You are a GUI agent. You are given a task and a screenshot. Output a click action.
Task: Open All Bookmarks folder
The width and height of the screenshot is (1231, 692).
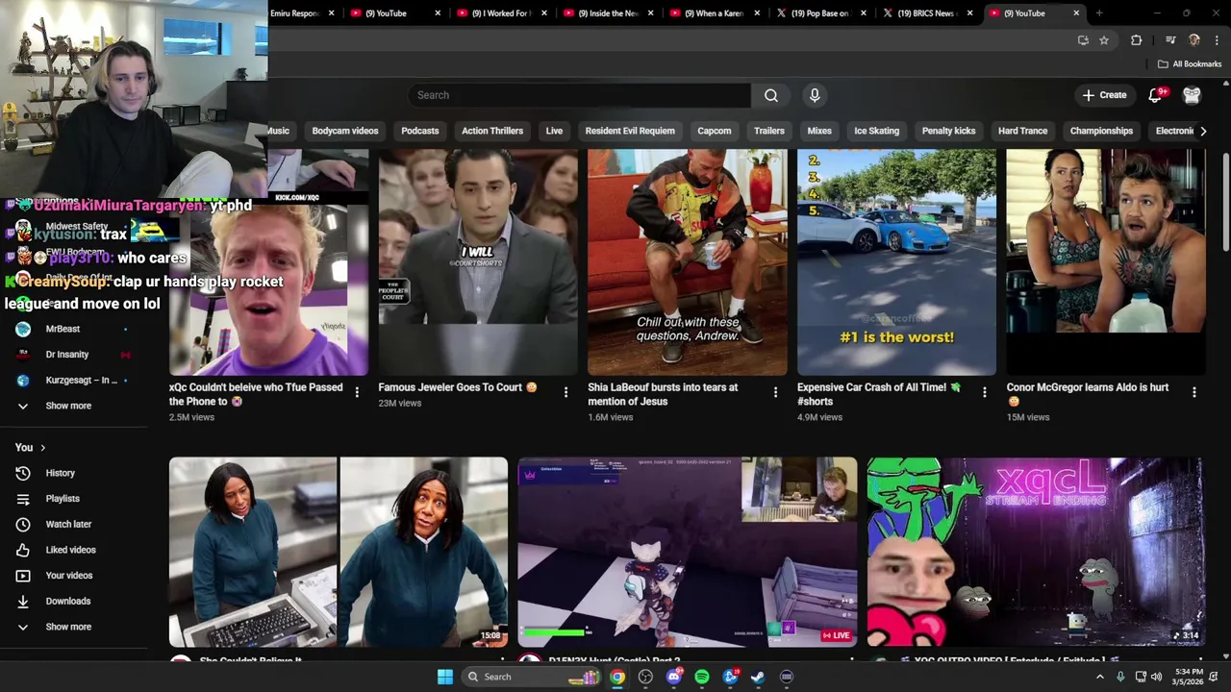(x=1190, y=64)
